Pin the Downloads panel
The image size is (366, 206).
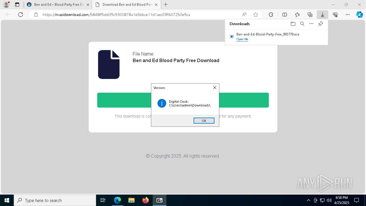click(321, 24)
